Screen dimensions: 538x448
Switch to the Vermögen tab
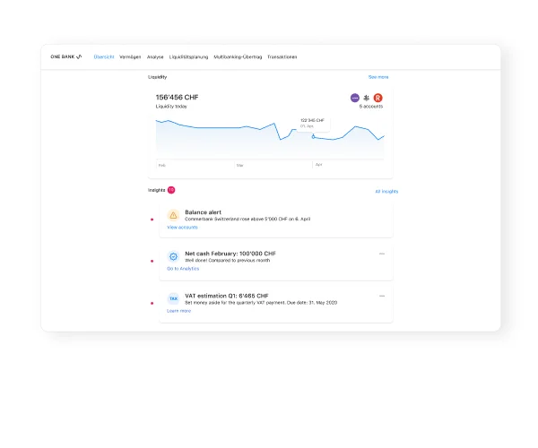[130, 56]
